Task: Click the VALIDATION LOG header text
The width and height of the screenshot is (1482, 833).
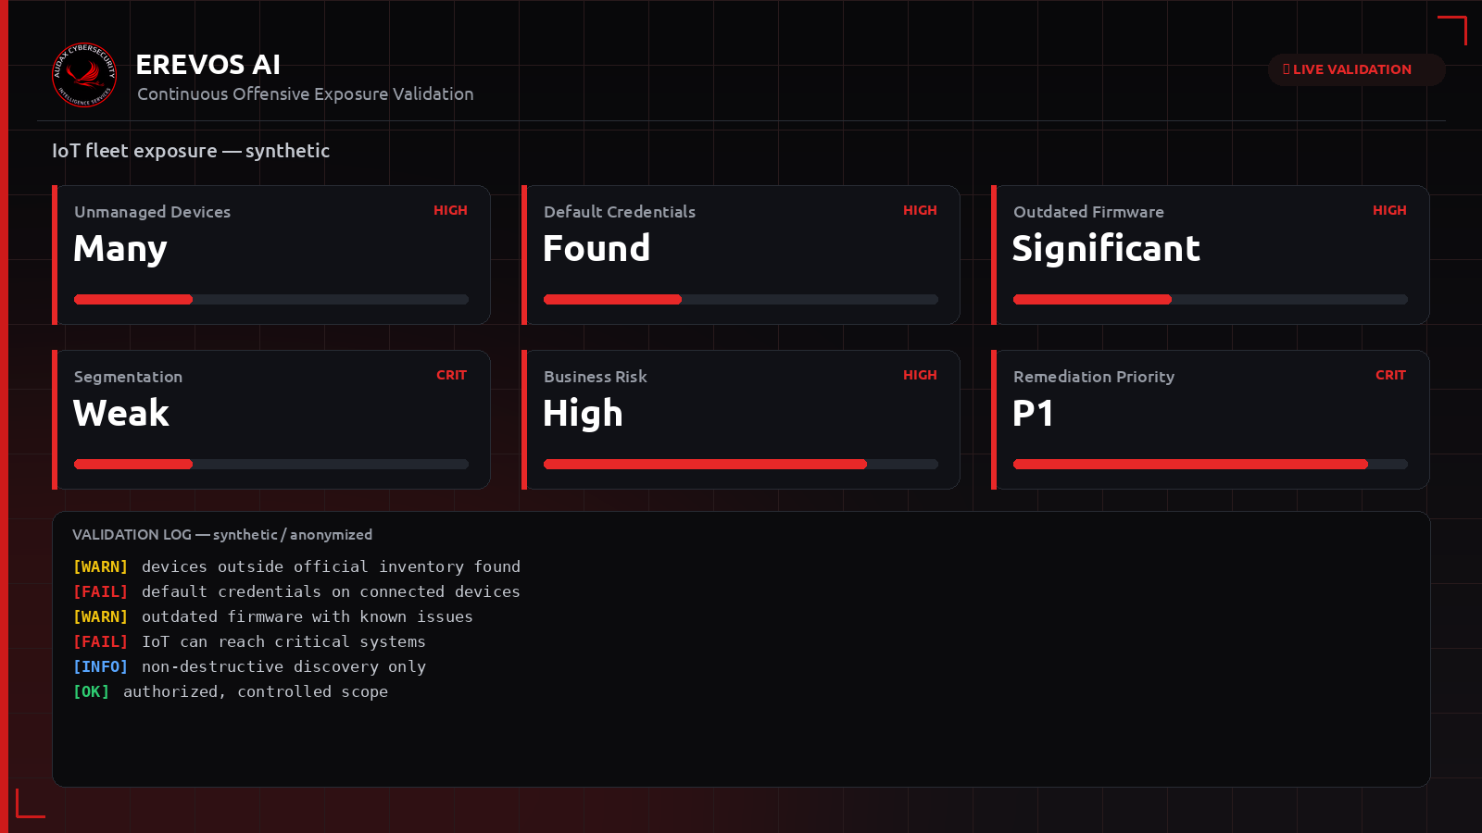Action: point(222,535)
